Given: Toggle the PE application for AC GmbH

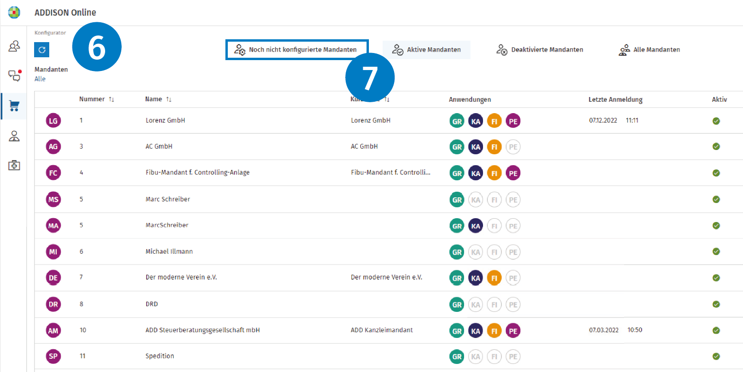Looking at the screenshot, I should 513,147.
